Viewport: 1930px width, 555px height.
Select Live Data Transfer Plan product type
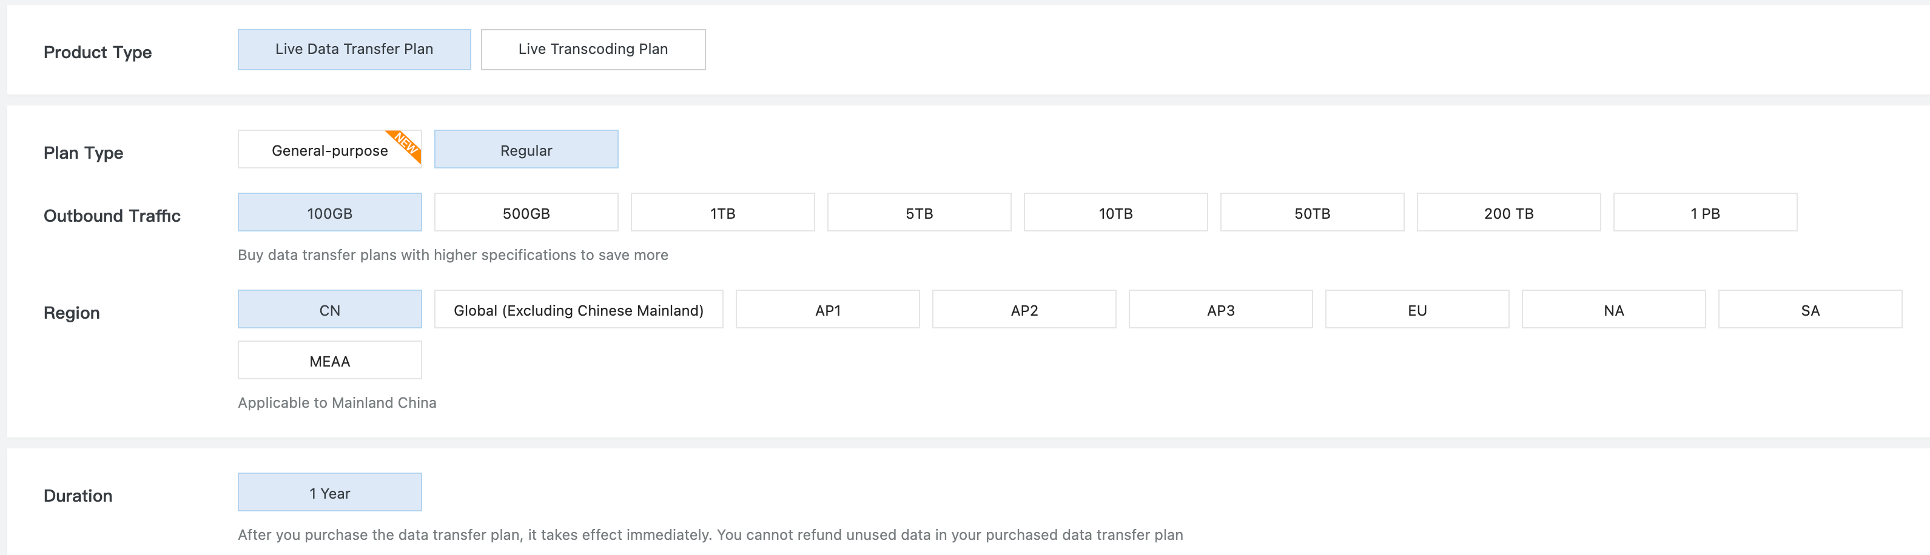pyautogui.click(x=354, y=49)
